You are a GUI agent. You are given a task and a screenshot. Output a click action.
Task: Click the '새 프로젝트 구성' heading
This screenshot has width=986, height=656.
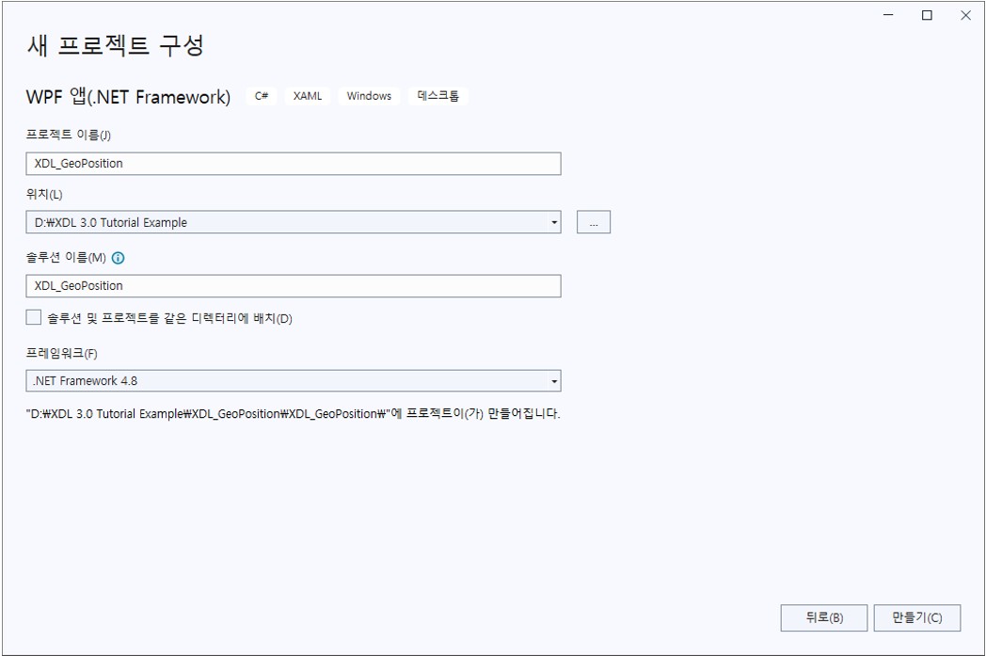coord(115,46)
